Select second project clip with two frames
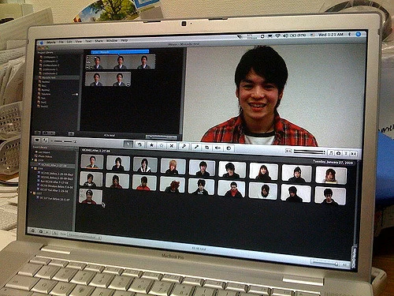394x296 pixels. (x=108, y=79)
